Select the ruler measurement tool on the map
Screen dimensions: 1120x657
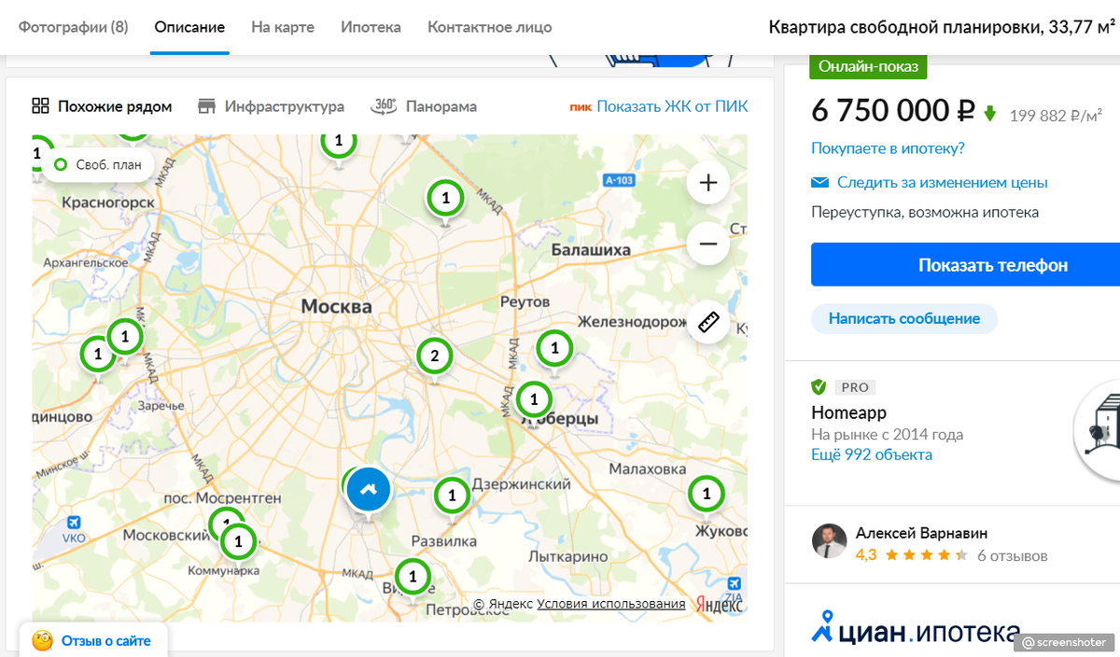707,322
